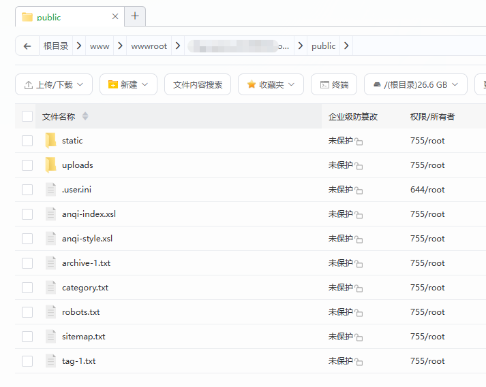The width and height of the screenshot is (486, 387).
Task: Click the 文件内容搜索 button
Action: (198, 84)
